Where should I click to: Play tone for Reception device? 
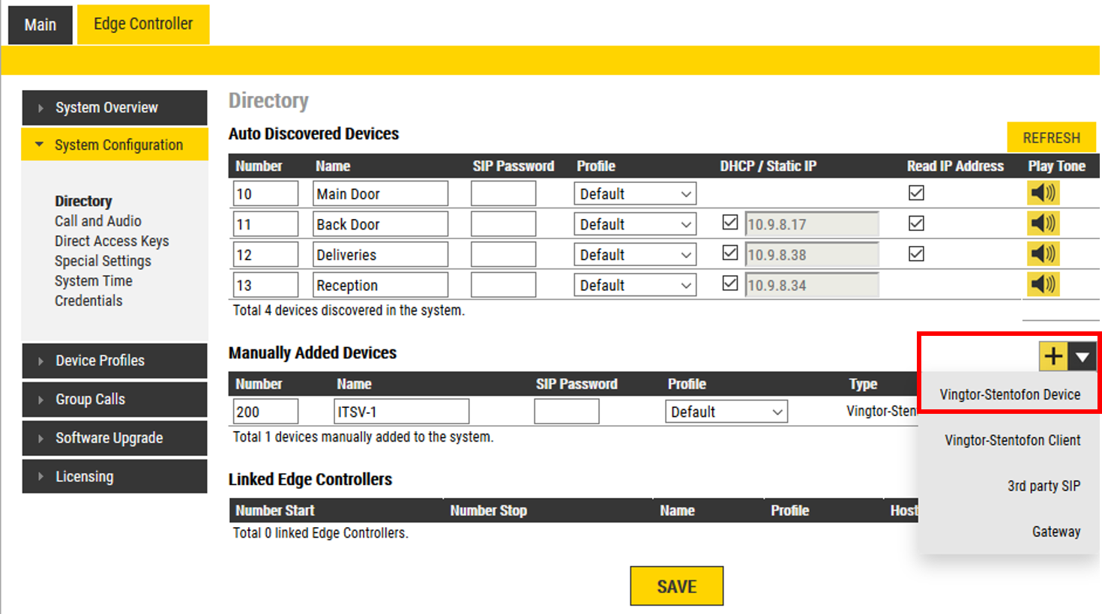click(x=1043, y=284)
